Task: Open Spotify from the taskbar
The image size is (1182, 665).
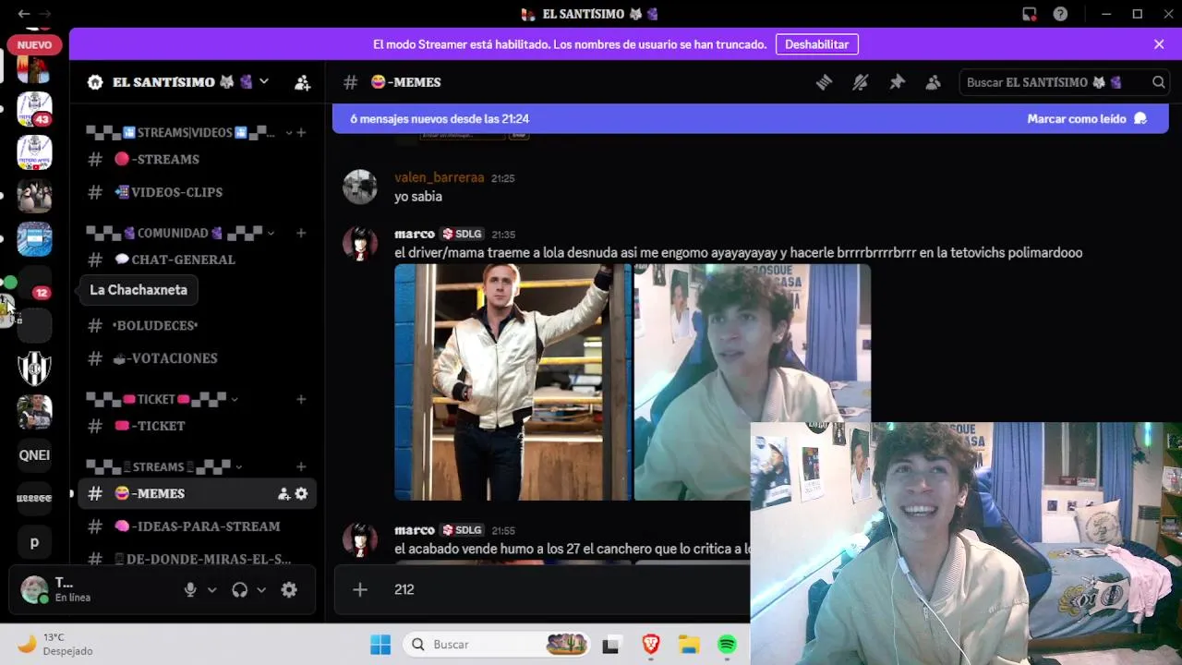Action: point(727,645)
